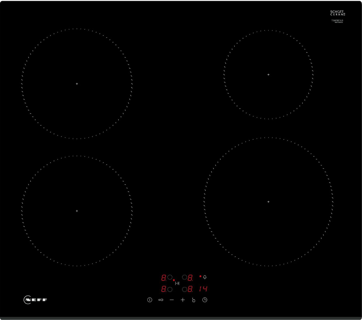Tap the red timer display showing 14
The image size is (362, 320).
pyautogui.click(x=203, y=289)
